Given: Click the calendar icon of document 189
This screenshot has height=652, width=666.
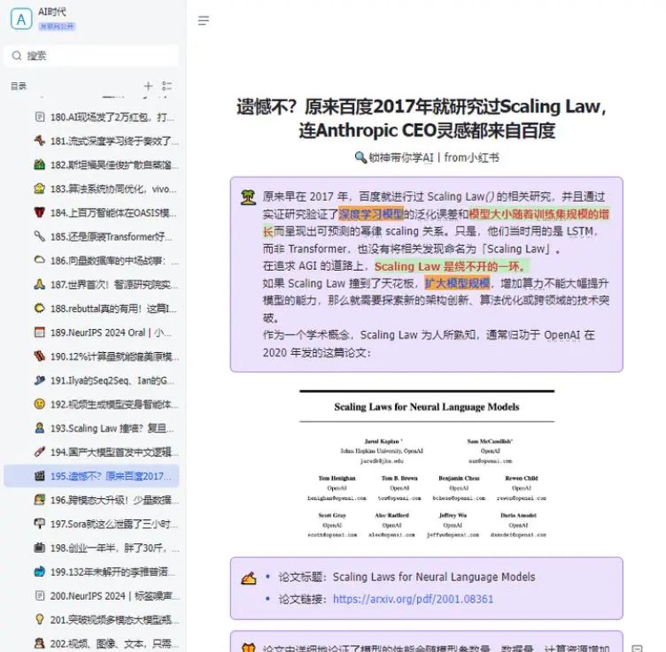Looking at the screenshot, I should 40,332.
